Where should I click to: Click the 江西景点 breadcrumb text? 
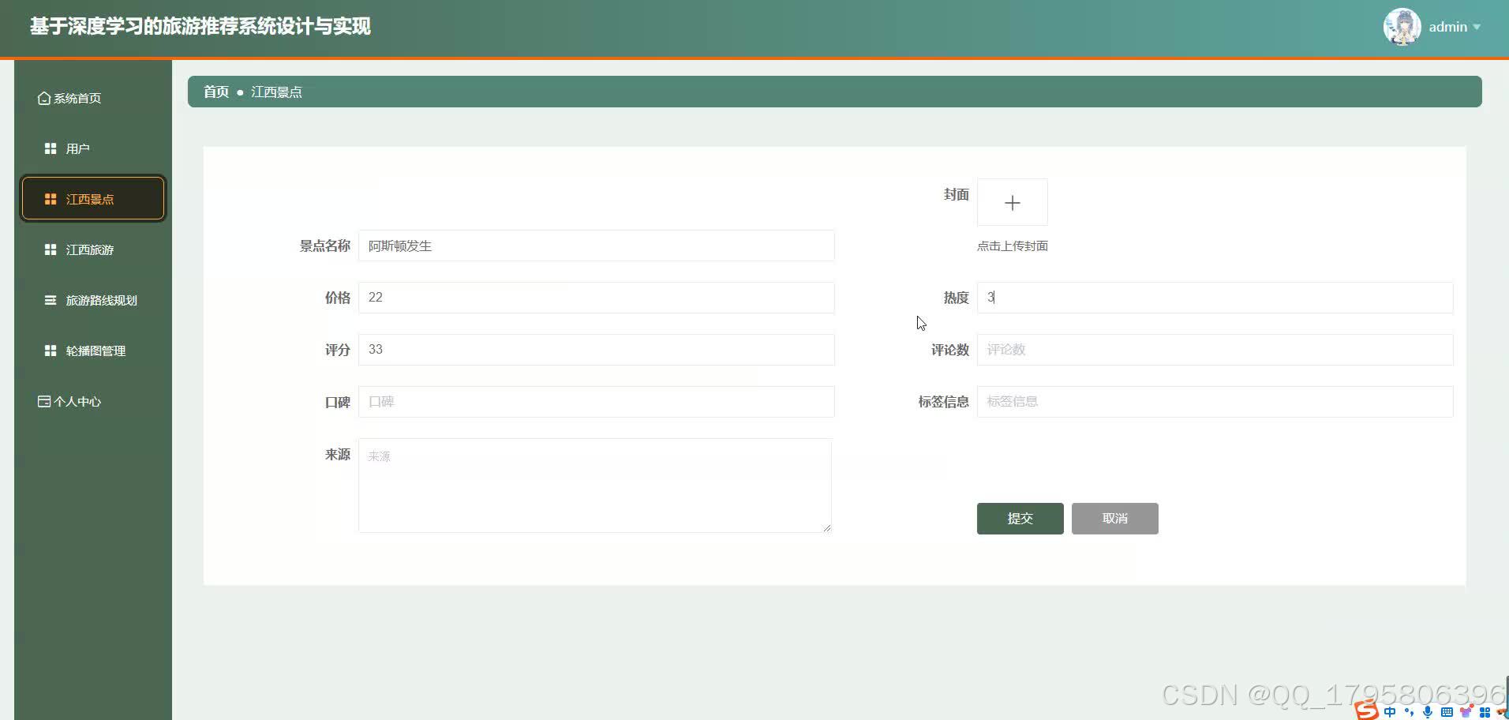(x=276, y=92)
